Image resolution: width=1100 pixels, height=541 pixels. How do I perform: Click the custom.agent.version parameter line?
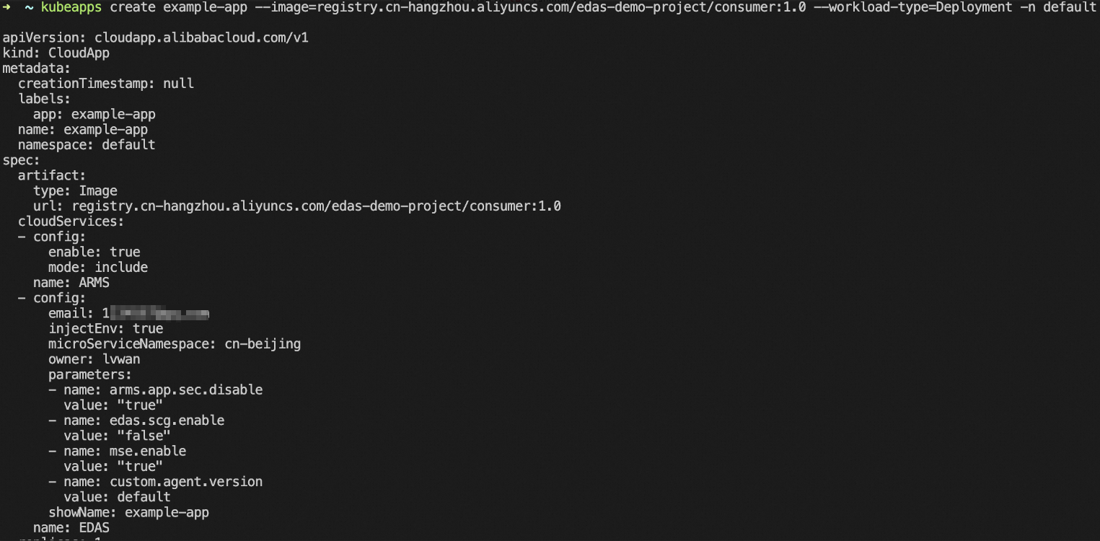pyautogui.click(x=156, y=482)
